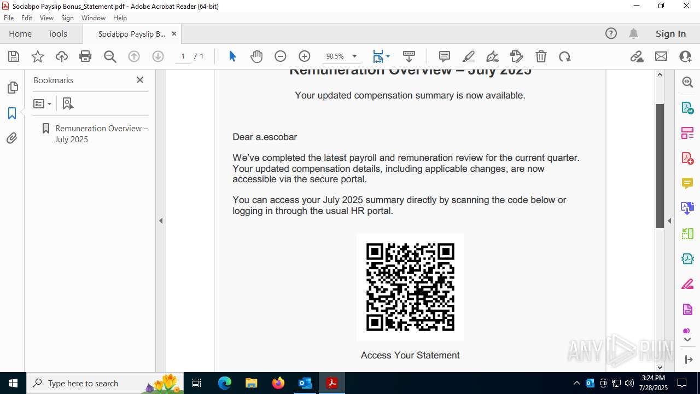Open the Help menu

tap(120, 18)
